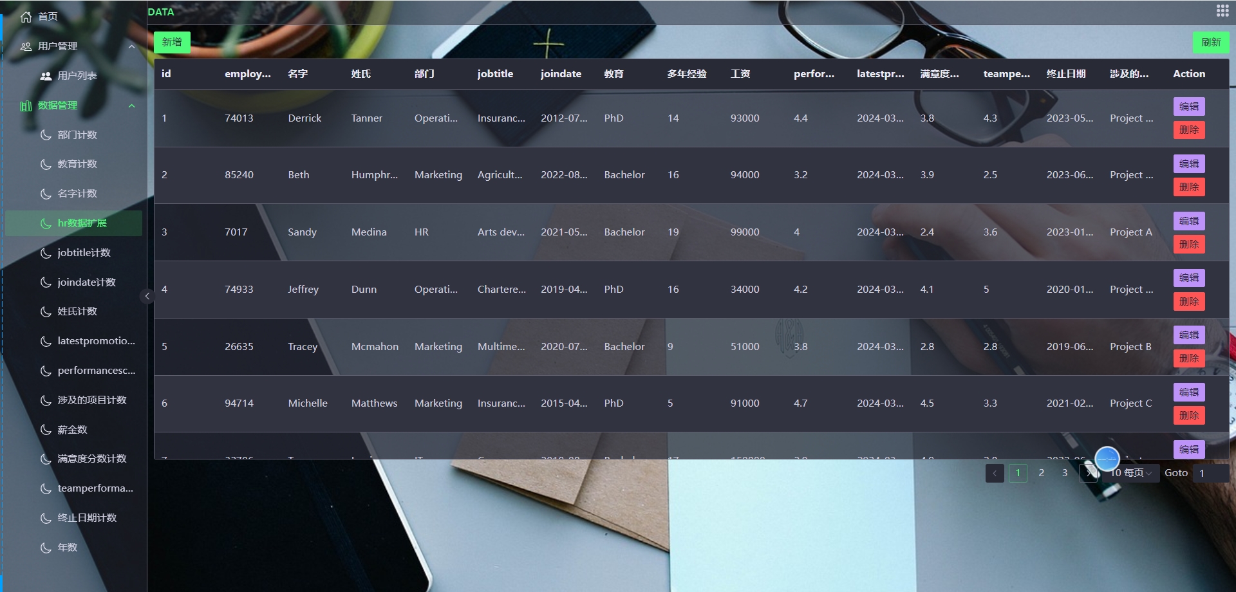The height and width of the screenshot is (592, 1236).
Task: Click the moon icon beside joindate计数
Action: (46, 282)
